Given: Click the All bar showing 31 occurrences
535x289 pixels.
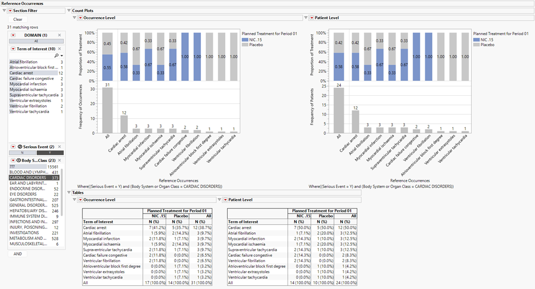Looking at the screenshot, I should pos(107,110).
